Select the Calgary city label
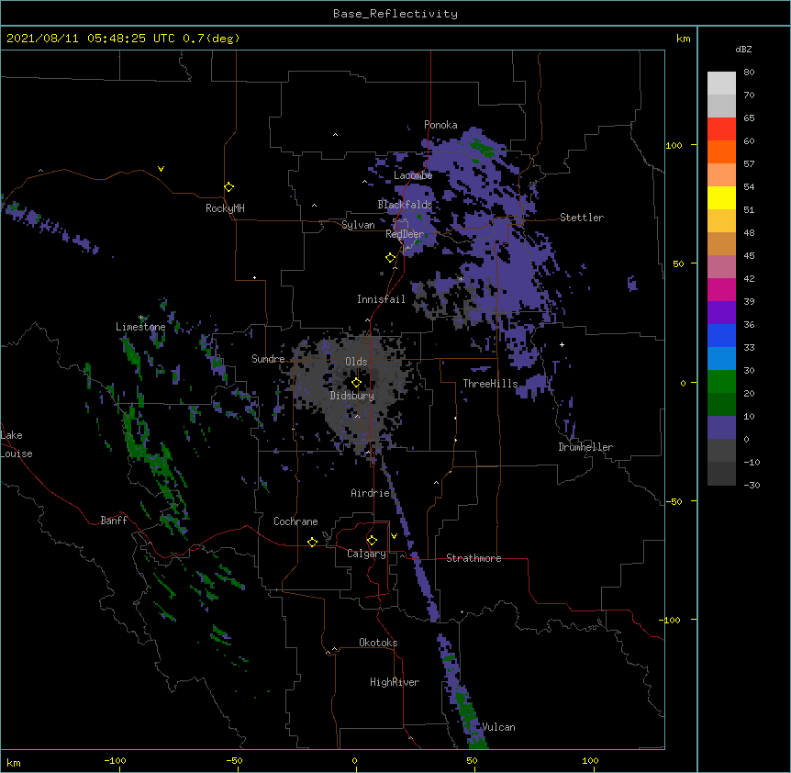 (x=367, y=554)
